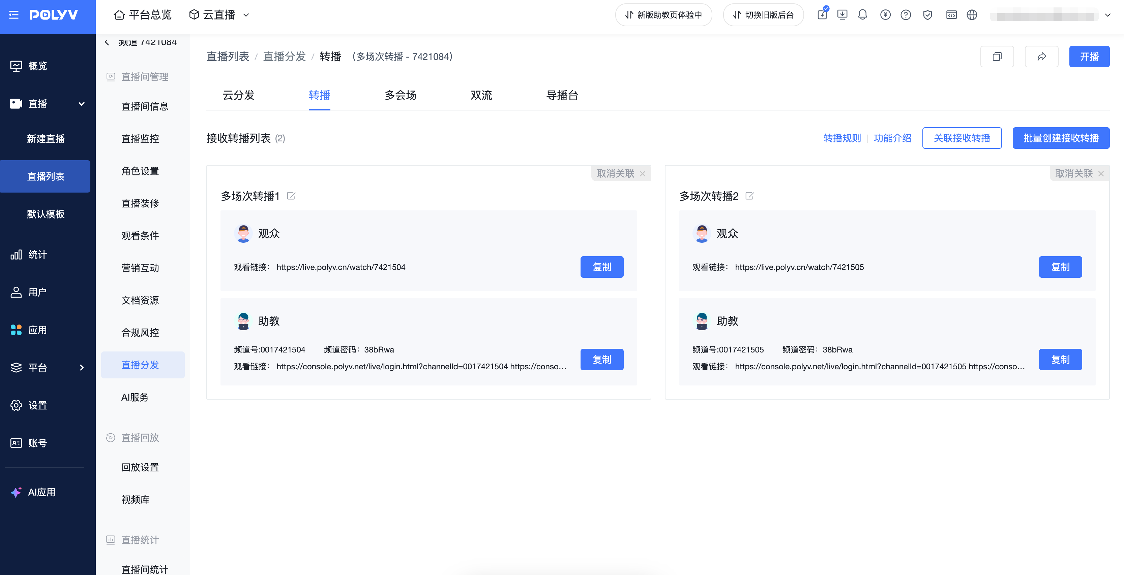
Task: Open the download center icon
Action: (842, 15)
